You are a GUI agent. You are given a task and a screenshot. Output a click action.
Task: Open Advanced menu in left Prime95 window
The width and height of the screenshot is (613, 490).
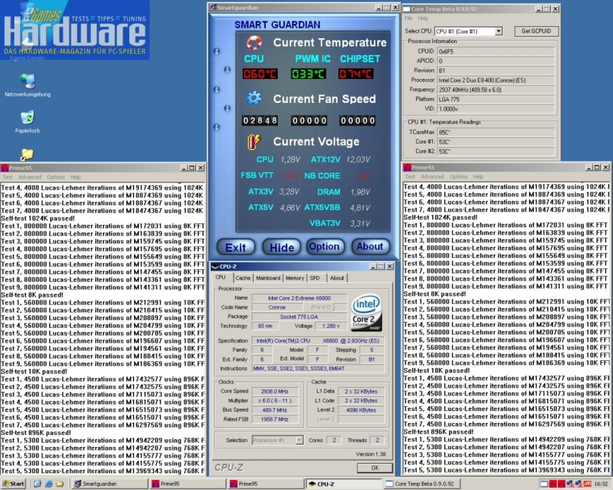click(30, 177)
